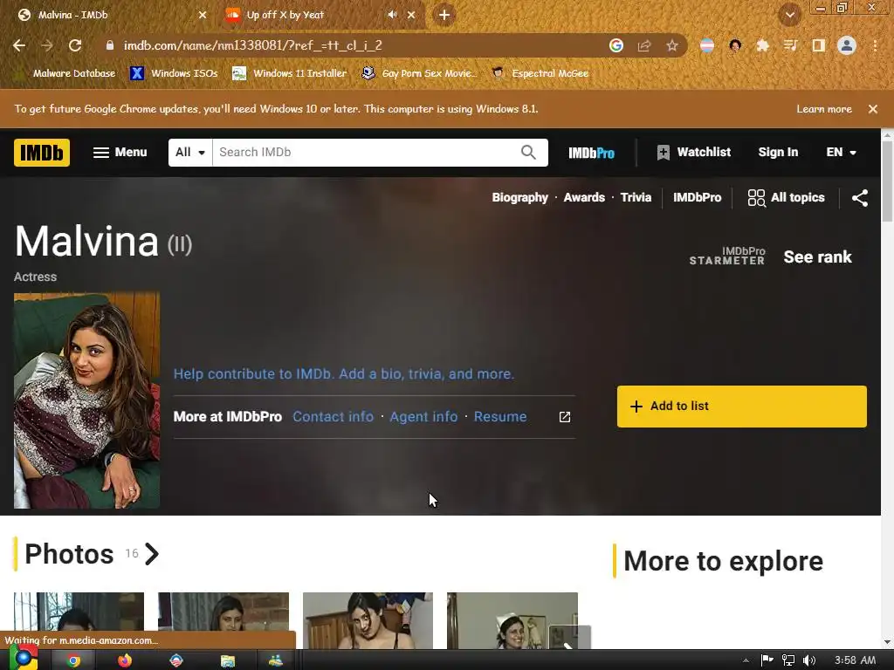Click the magnifying glass search icon

528,152
